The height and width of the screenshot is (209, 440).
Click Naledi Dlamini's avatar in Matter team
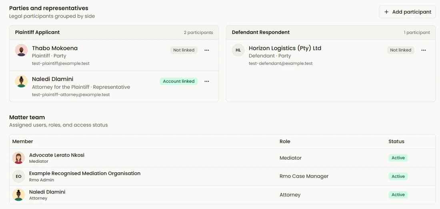(18, 195)
